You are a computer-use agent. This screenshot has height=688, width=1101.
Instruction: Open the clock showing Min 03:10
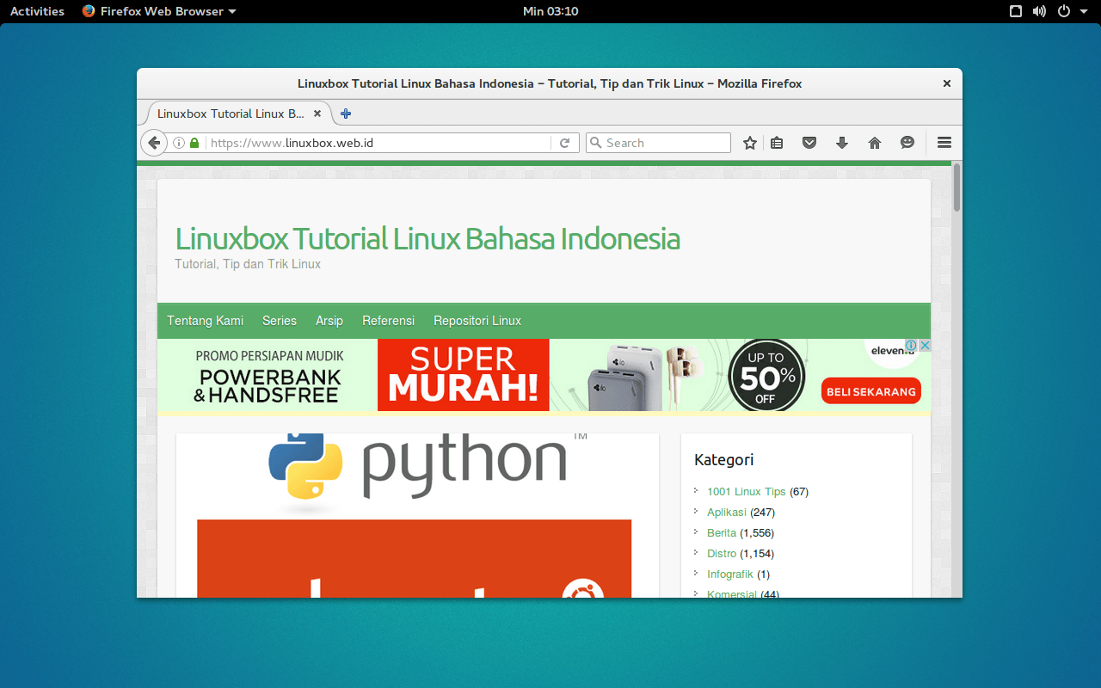550,11
